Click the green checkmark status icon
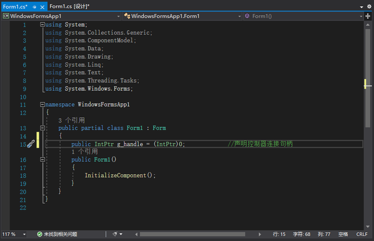 [x=39, y=234]
